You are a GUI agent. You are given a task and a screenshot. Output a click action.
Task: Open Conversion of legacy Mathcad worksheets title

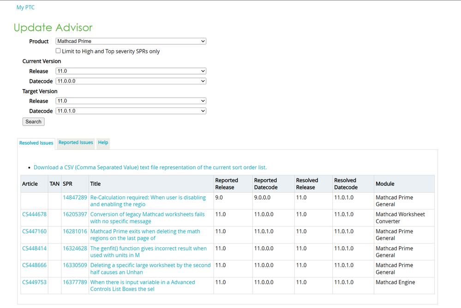pos(147,218)
